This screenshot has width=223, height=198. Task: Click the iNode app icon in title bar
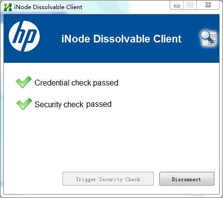[8, 7]
